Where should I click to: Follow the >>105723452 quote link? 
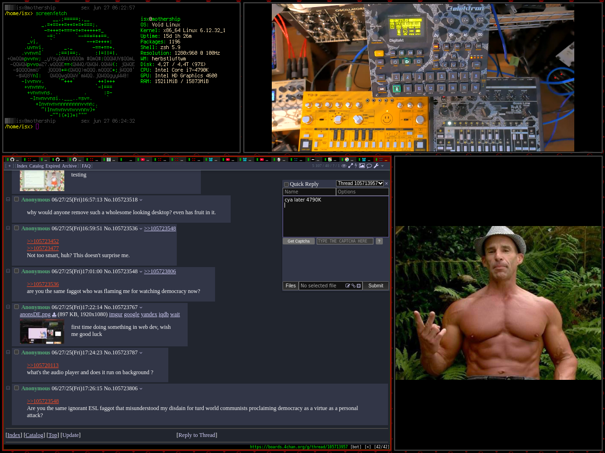[43, 241]
